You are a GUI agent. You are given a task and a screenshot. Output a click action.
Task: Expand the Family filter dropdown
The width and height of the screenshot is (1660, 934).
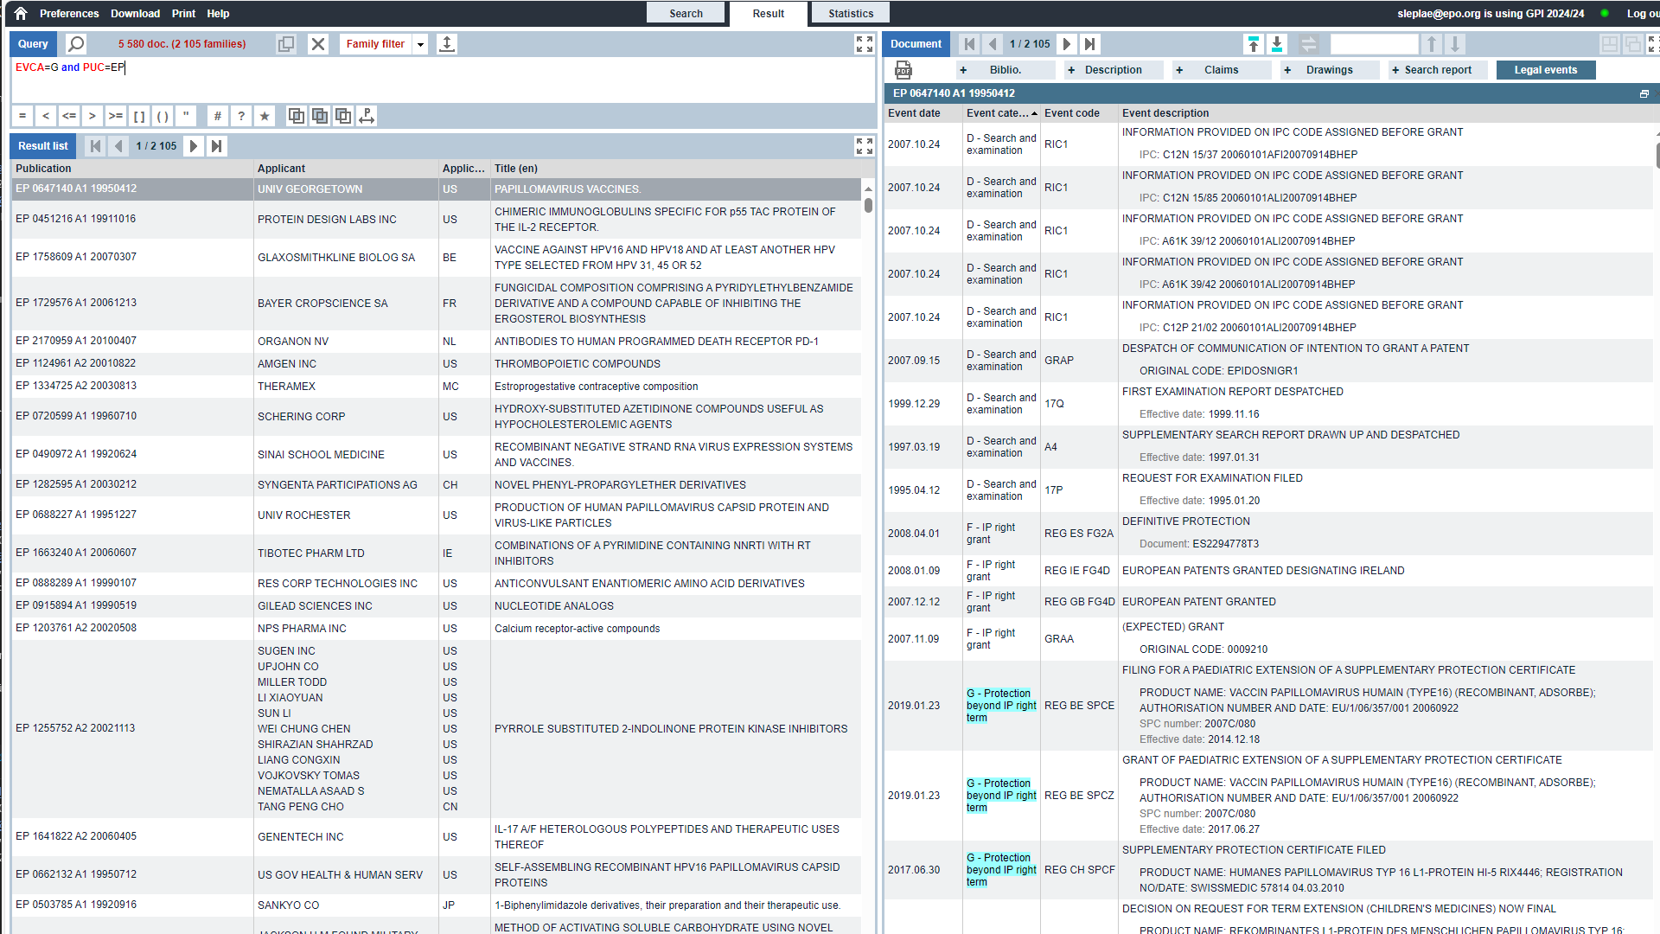tap(420, 43)
